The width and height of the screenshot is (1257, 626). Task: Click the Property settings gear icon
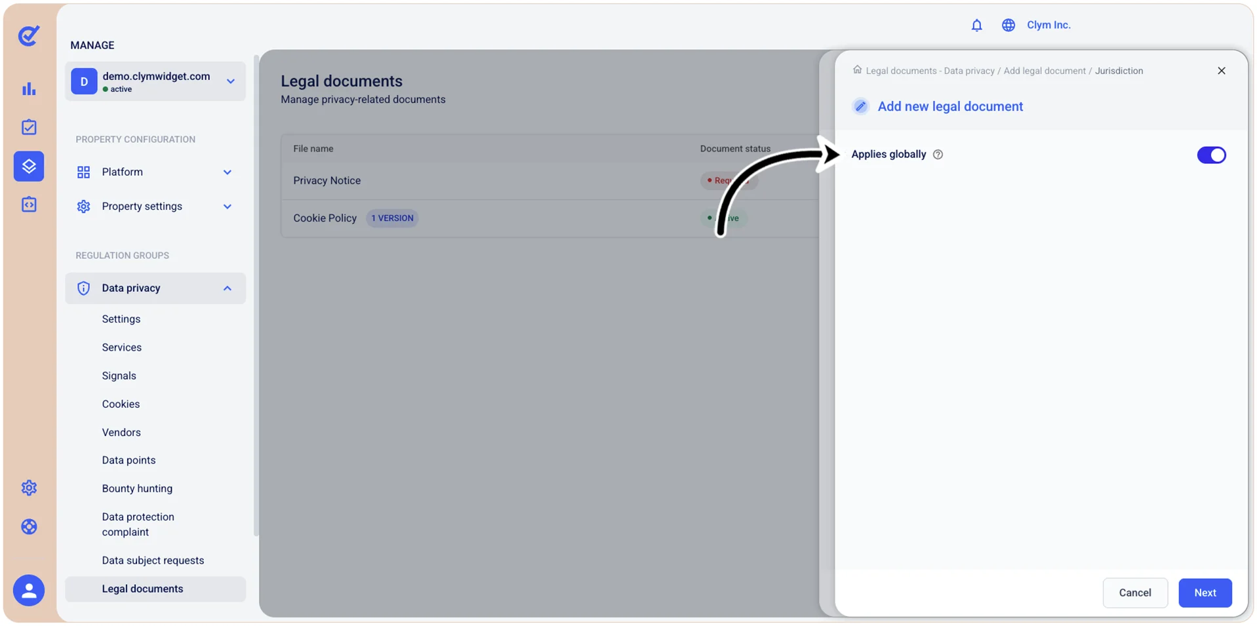point(83,206)
